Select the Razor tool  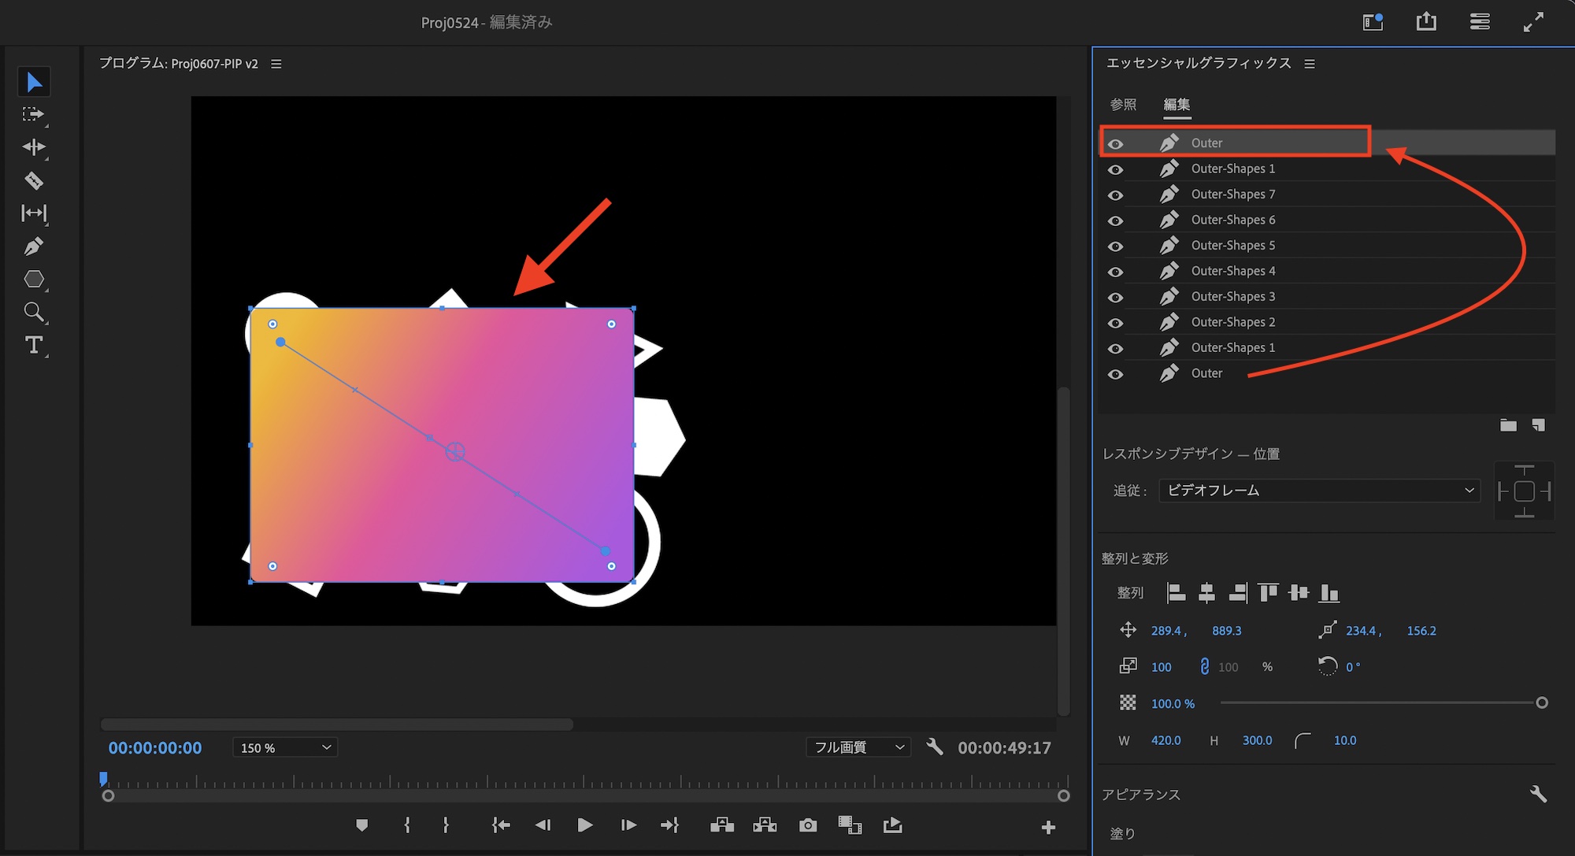[x=33, y=180]
